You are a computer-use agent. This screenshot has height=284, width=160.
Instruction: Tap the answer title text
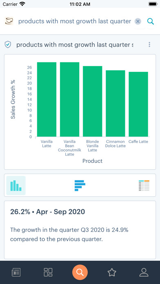click(75, 44)
